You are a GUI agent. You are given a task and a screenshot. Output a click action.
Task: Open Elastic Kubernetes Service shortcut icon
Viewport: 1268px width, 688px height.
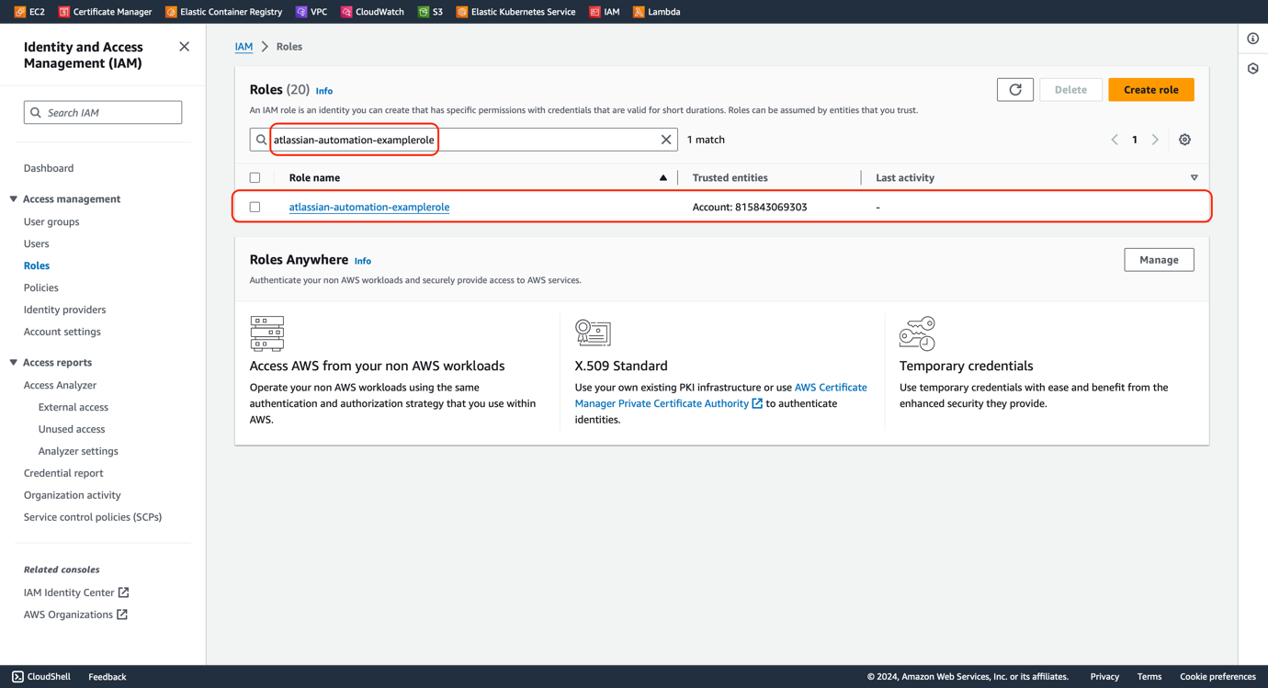click(462, 12)
